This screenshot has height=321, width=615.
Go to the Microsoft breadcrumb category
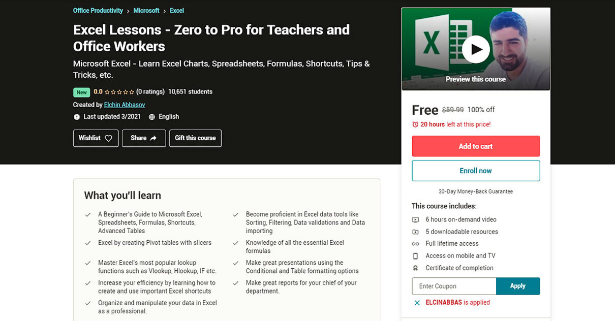pyautogui.click(x=146, y=11)
